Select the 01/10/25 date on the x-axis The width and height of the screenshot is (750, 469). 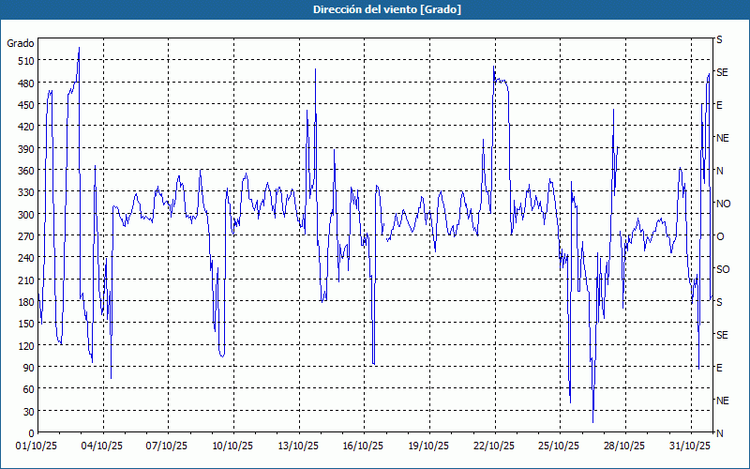pos(38,446)
